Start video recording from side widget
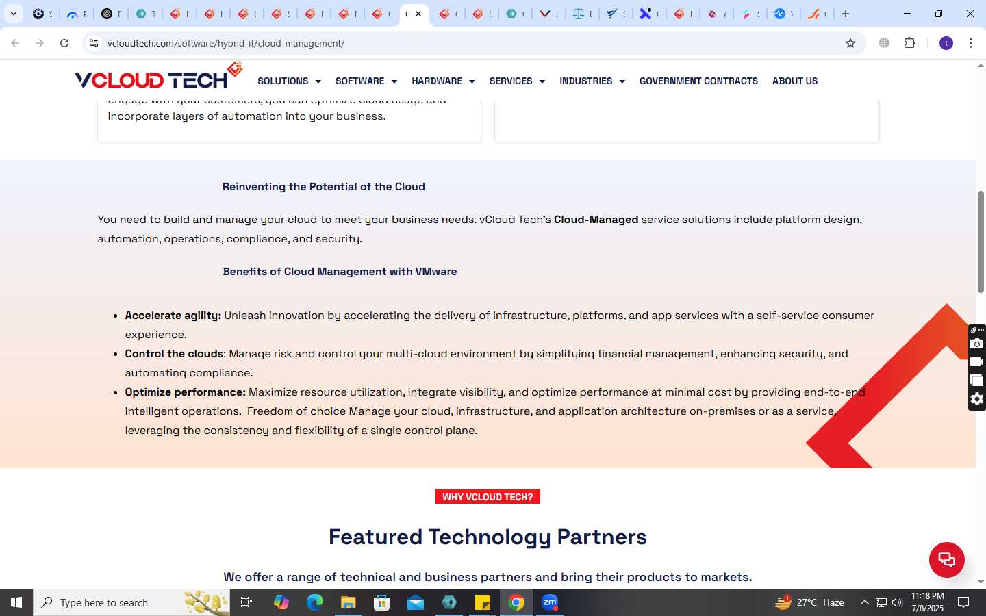The height and width of the screenshot is (616, 986). coord(977,362)
